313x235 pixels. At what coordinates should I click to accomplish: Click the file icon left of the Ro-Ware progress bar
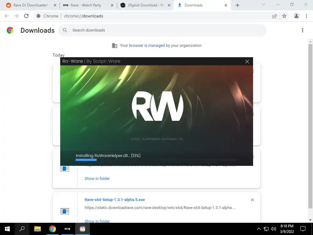pos(65,169)
